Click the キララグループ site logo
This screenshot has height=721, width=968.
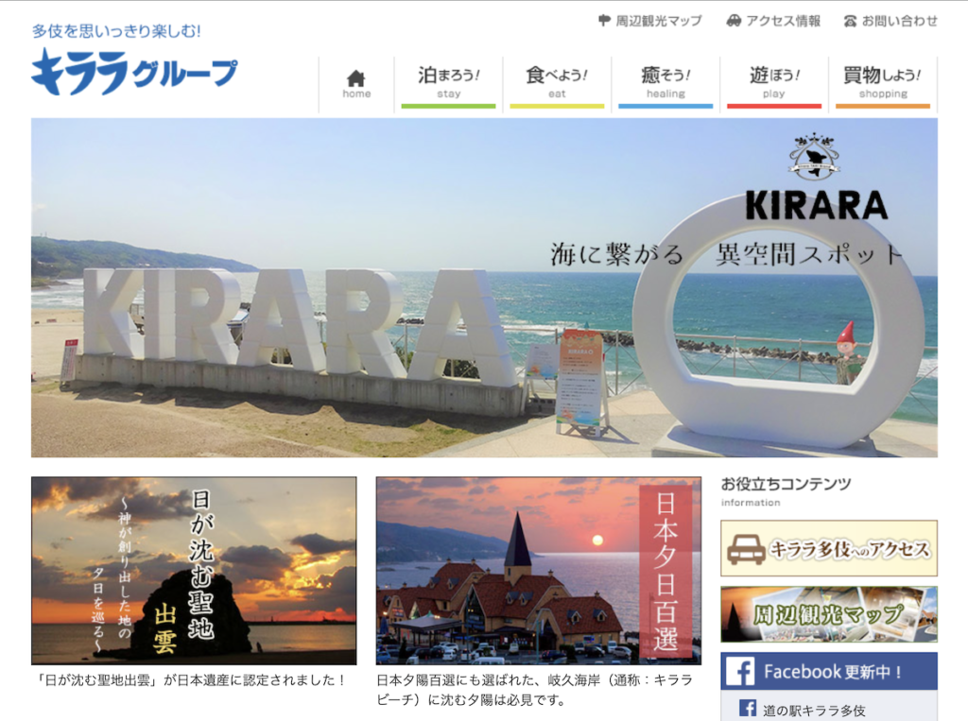[134, 73]
